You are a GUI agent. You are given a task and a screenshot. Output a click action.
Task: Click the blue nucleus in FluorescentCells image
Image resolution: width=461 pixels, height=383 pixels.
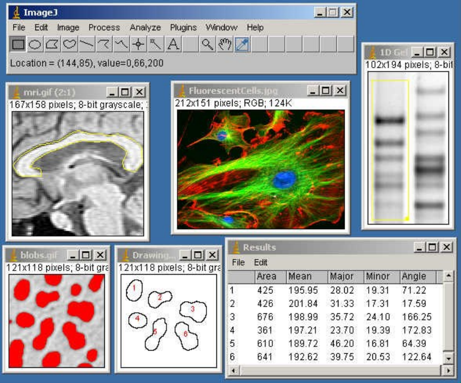point(285,180)
